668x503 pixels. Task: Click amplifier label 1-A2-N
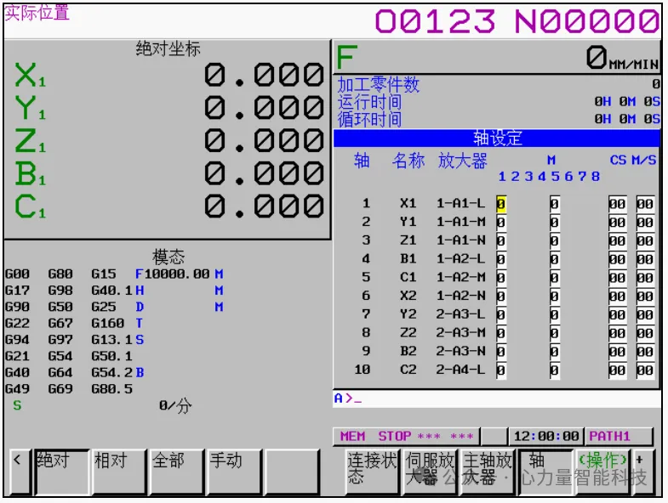point(460,296)
